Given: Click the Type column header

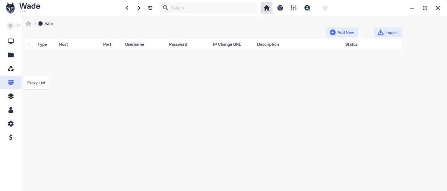Looking at the screenshot, I should (42, 44).
